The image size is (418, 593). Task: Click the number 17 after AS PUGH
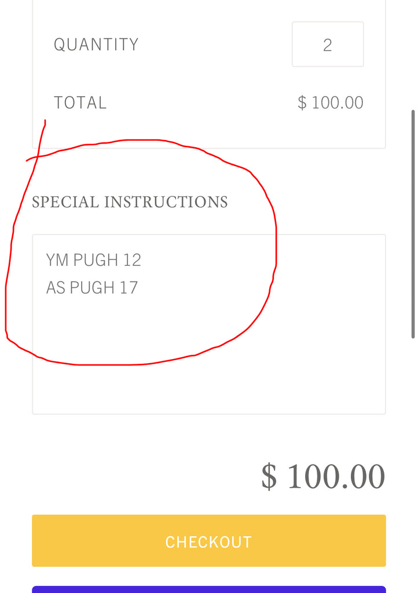[129, 288]
